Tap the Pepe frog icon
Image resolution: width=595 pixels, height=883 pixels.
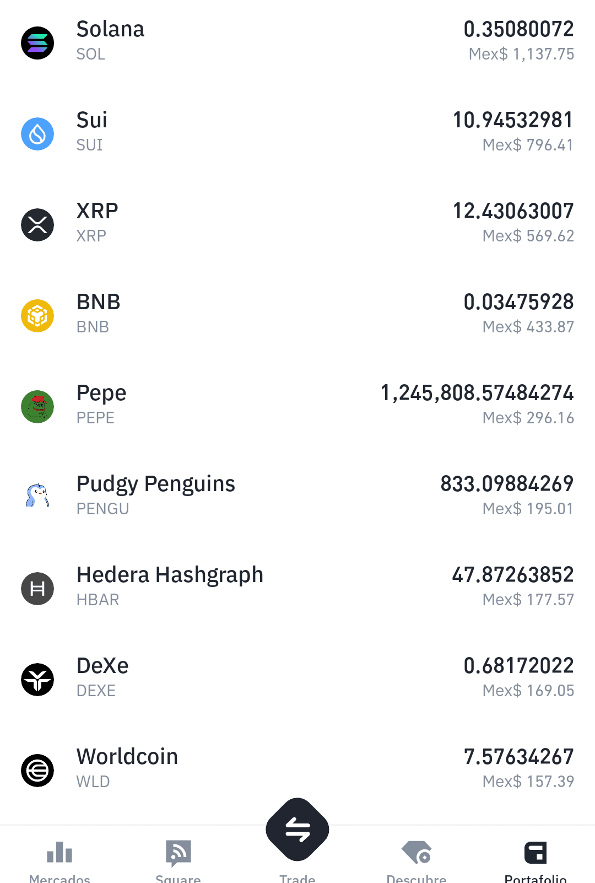point(37,407)
